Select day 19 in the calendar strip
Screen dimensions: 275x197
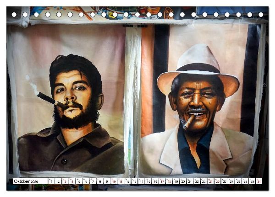coord(176,181)
